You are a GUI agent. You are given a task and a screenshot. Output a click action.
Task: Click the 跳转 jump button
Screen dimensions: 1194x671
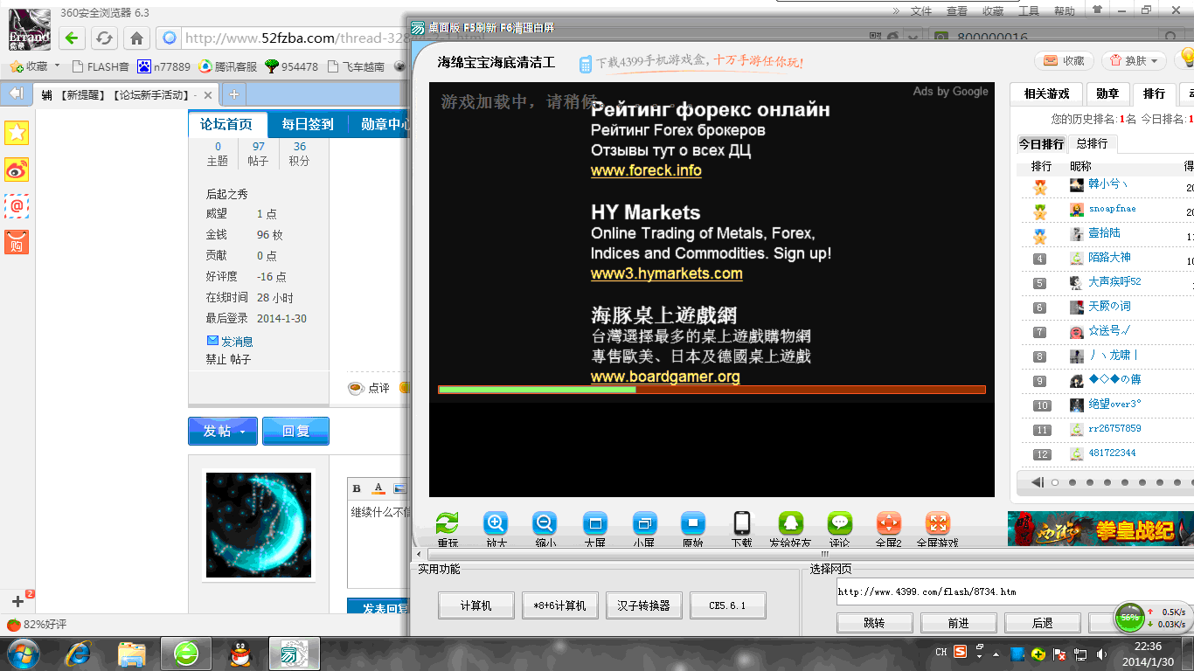click(x=874, y=623)
